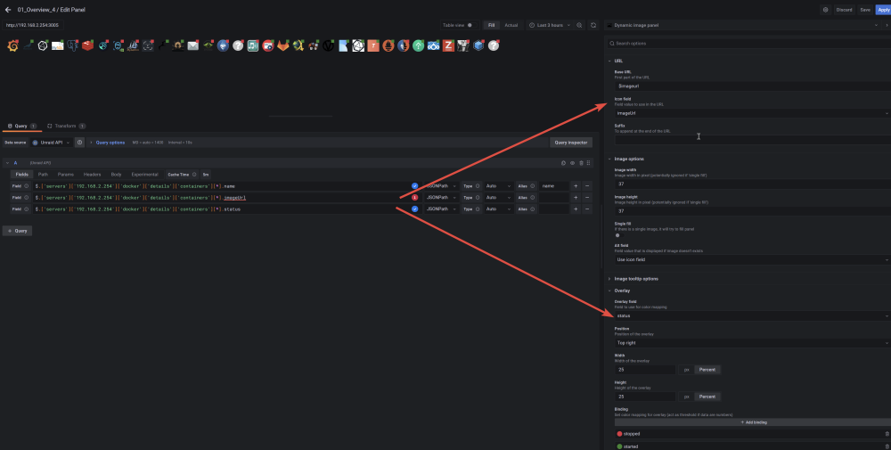The height and width of the screenshot is (450, 891).
Task: Open the Path tab
Action: [x=43, y=175]
